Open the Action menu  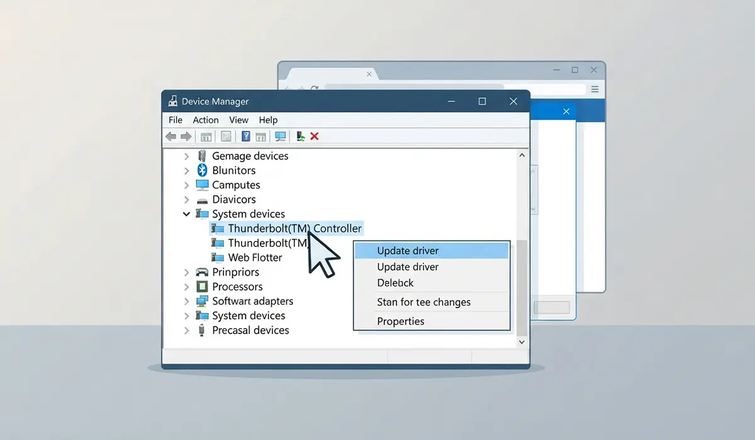point(206,119)
